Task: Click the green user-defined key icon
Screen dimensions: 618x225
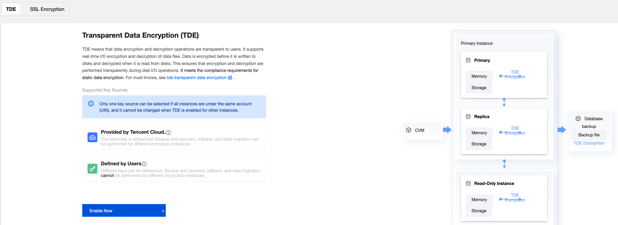Action: pos(92,169)
